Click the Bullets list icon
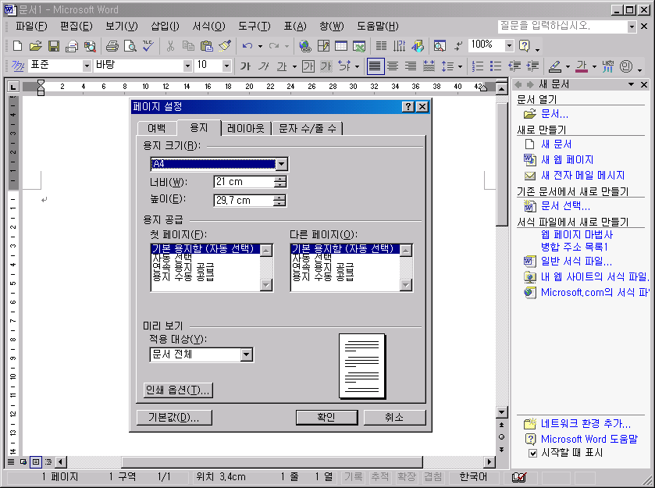Viewport: 655px width, 488px height. pos(496,66)
